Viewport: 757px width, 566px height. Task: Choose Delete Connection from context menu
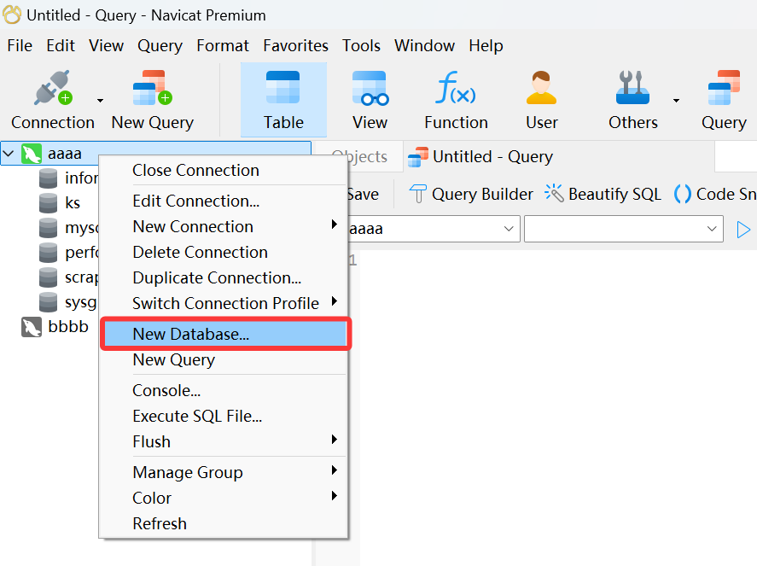point(224,252)
